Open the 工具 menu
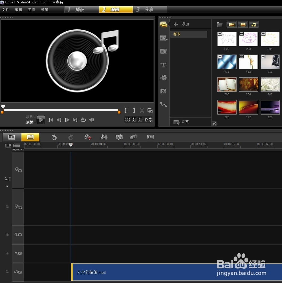Screen dimensions: 282x283 coord(32,10)
